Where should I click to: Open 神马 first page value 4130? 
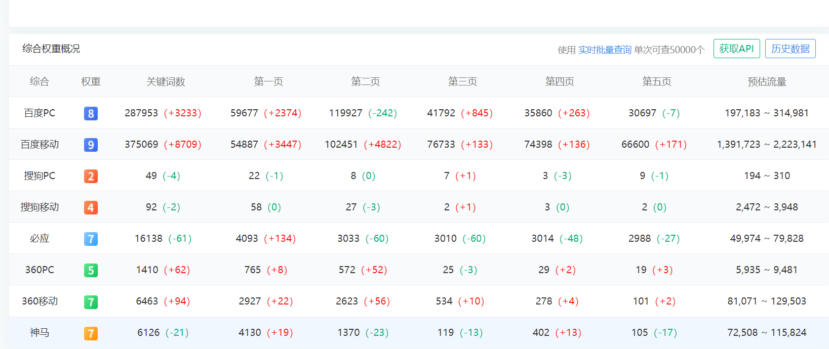coord(250,332)
